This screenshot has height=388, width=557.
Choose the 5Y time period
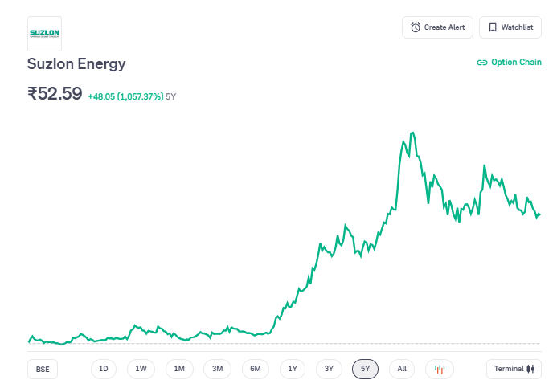click(365, 369)
